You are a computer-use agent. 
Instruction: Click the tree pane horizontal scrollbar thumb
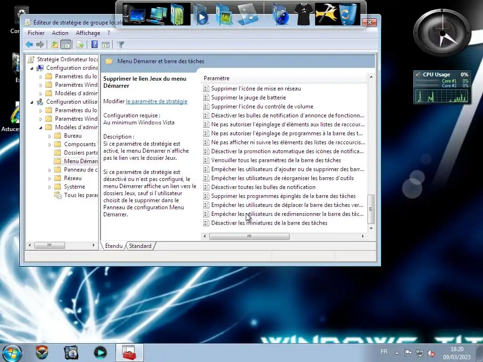pos(50,245)
